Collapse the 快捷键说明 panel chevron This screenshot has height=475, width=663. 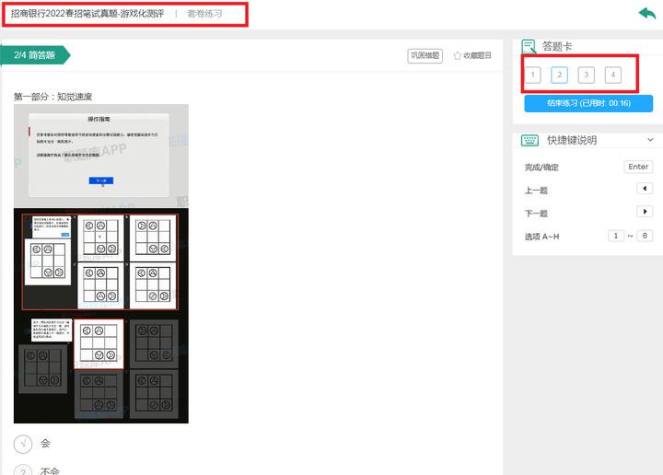tap(650, 140)
